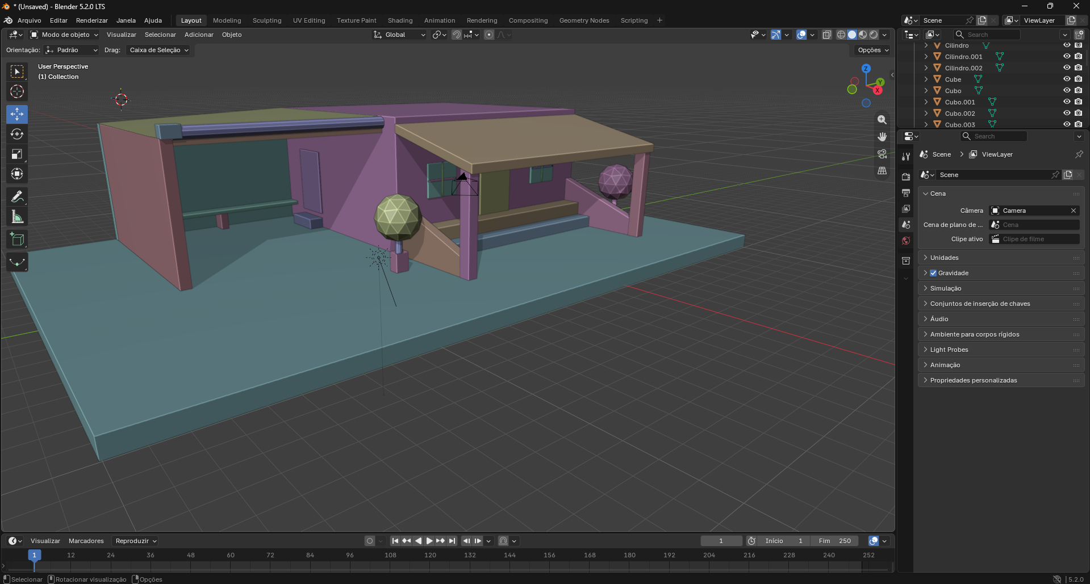The image size is (1090, 584).
Task: Open the Adicionar menu in viewport header
Action: [x=199, y=35]
